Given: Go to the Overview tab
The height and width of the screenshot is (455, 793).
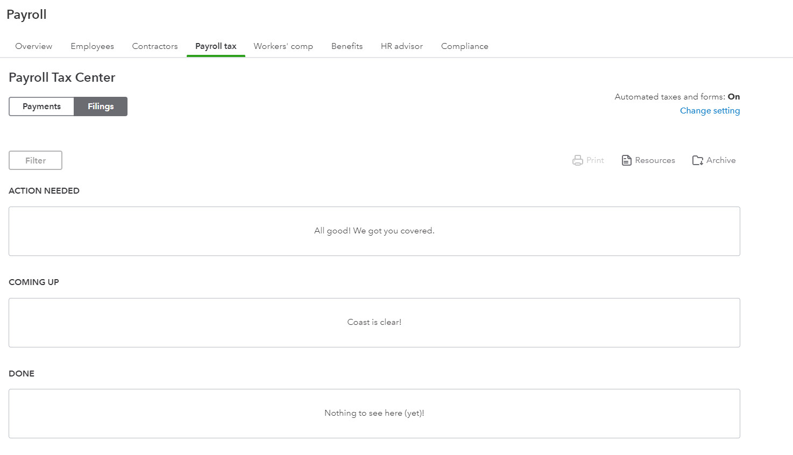Looking at the screenshot, I should coord(34,46).
